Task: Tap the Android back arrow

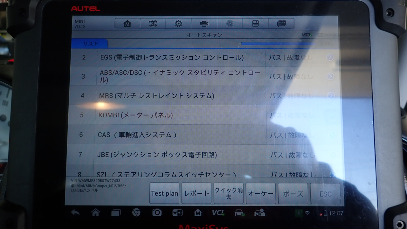Action: click(75, 213)
